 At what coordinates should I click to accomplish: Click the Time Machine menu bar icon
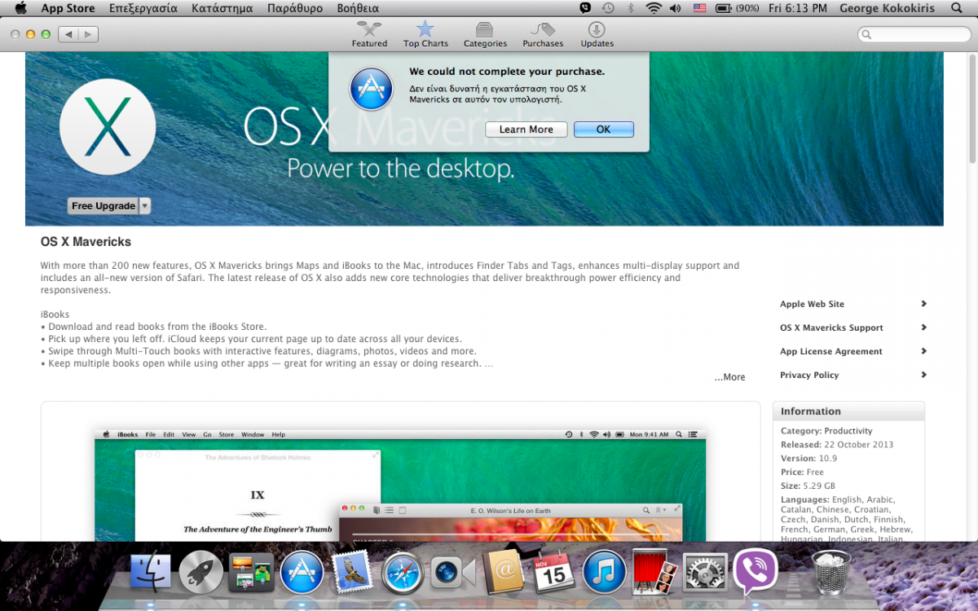pyautogui.click(x=607, y=8)
